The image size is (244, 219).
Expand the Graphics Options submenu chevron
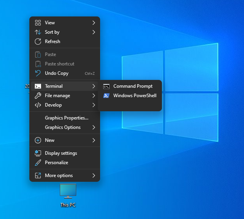94,127
